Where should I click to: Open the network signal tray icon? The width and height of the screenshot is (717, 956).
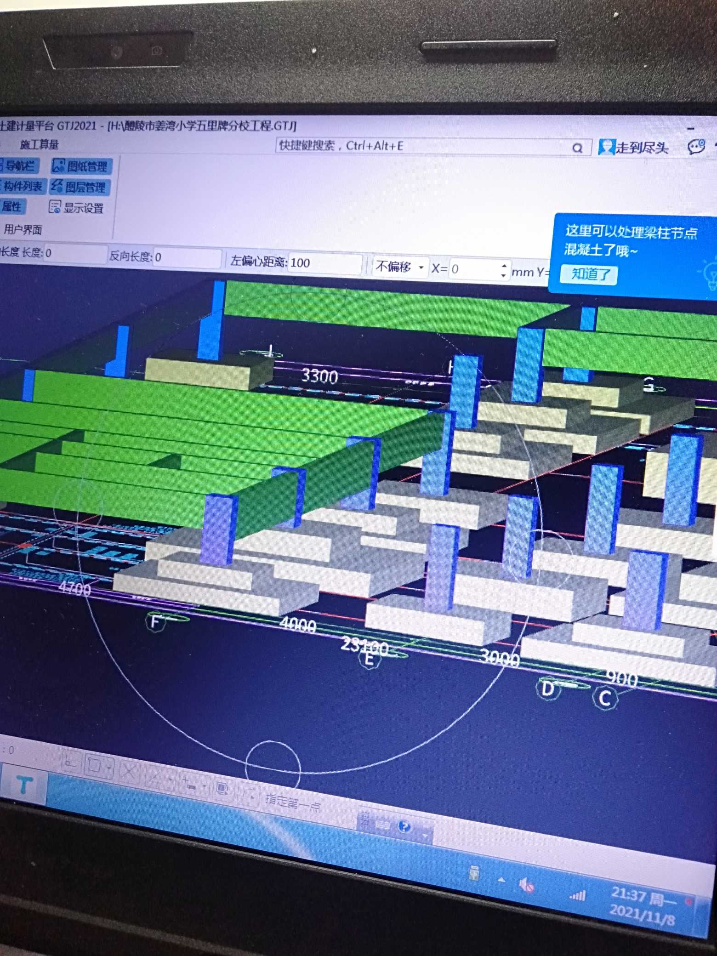pyautogui.click(x=577, y=894)
